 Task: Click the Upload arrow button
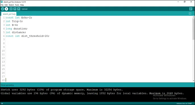[7, 9]
